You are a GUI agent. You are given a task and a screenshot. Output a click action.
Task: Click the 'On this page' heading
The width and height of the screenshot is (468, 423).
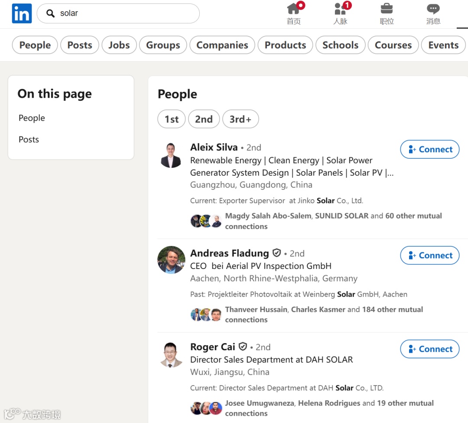55,94
